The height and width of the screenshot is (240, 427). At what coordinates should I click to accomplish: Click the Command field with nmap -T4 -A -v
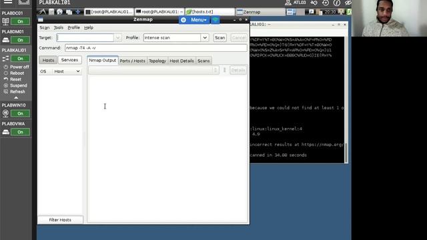155,48
